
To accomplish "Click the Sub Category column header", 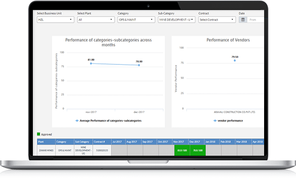I will (83, 142).
